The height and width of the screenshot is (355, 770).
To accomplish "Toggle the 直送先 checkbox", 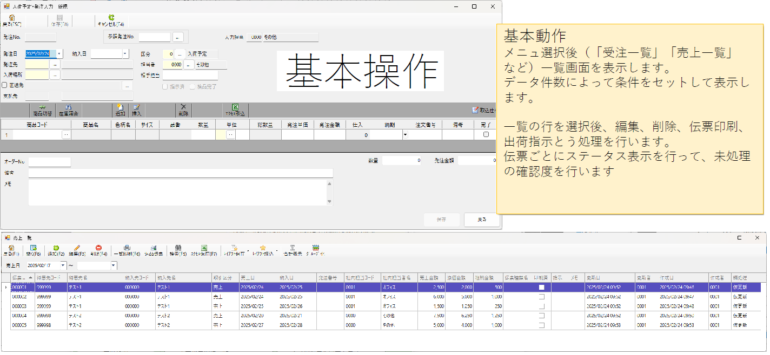I will [5, 85].
